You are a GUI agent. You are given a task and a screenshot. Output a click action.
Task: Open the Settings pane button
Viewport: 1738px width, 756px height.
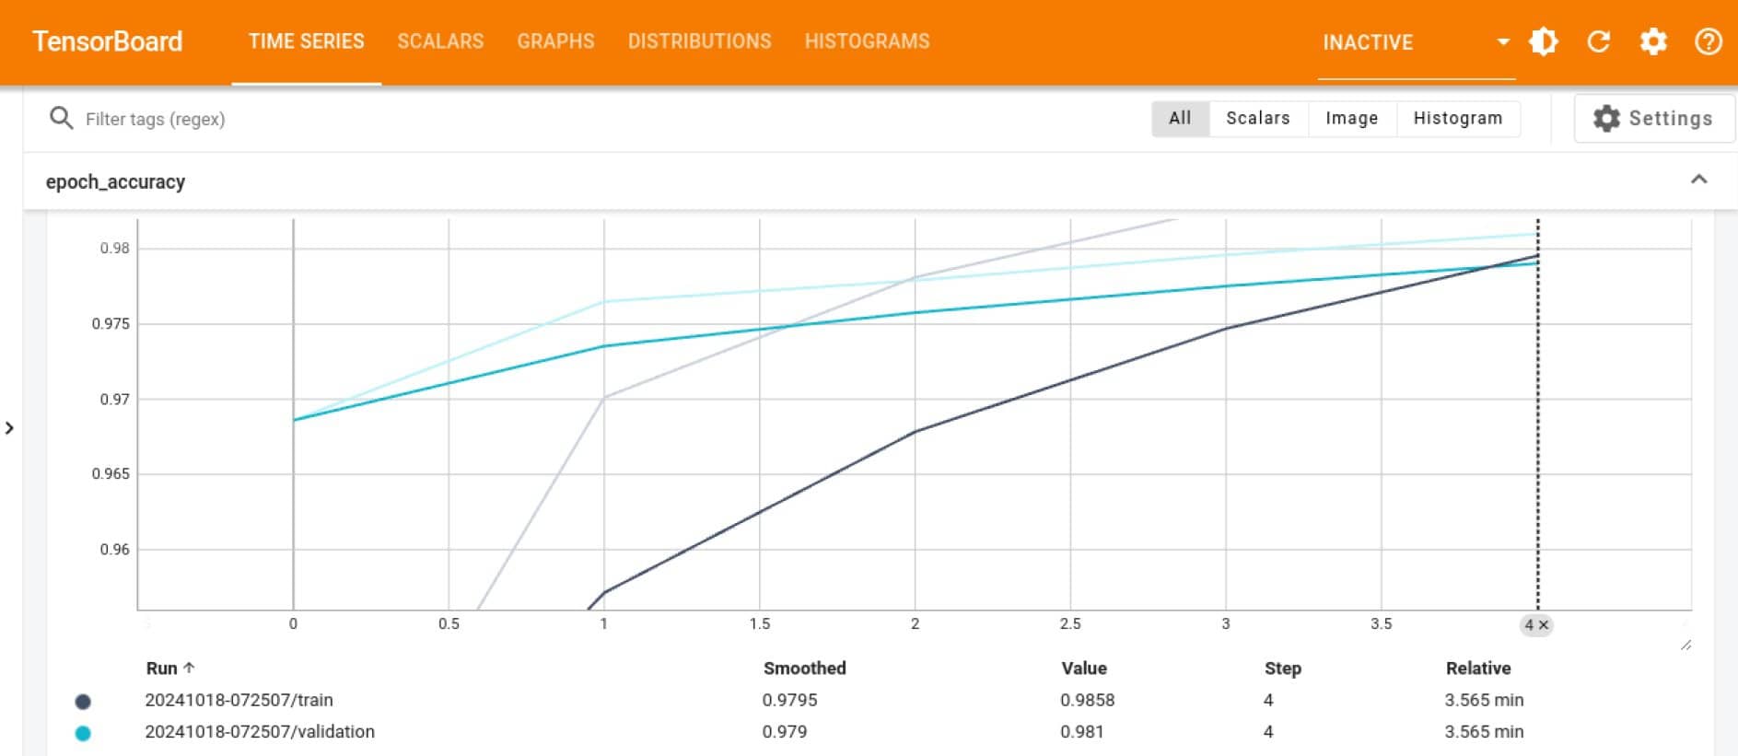(1653, 118)
